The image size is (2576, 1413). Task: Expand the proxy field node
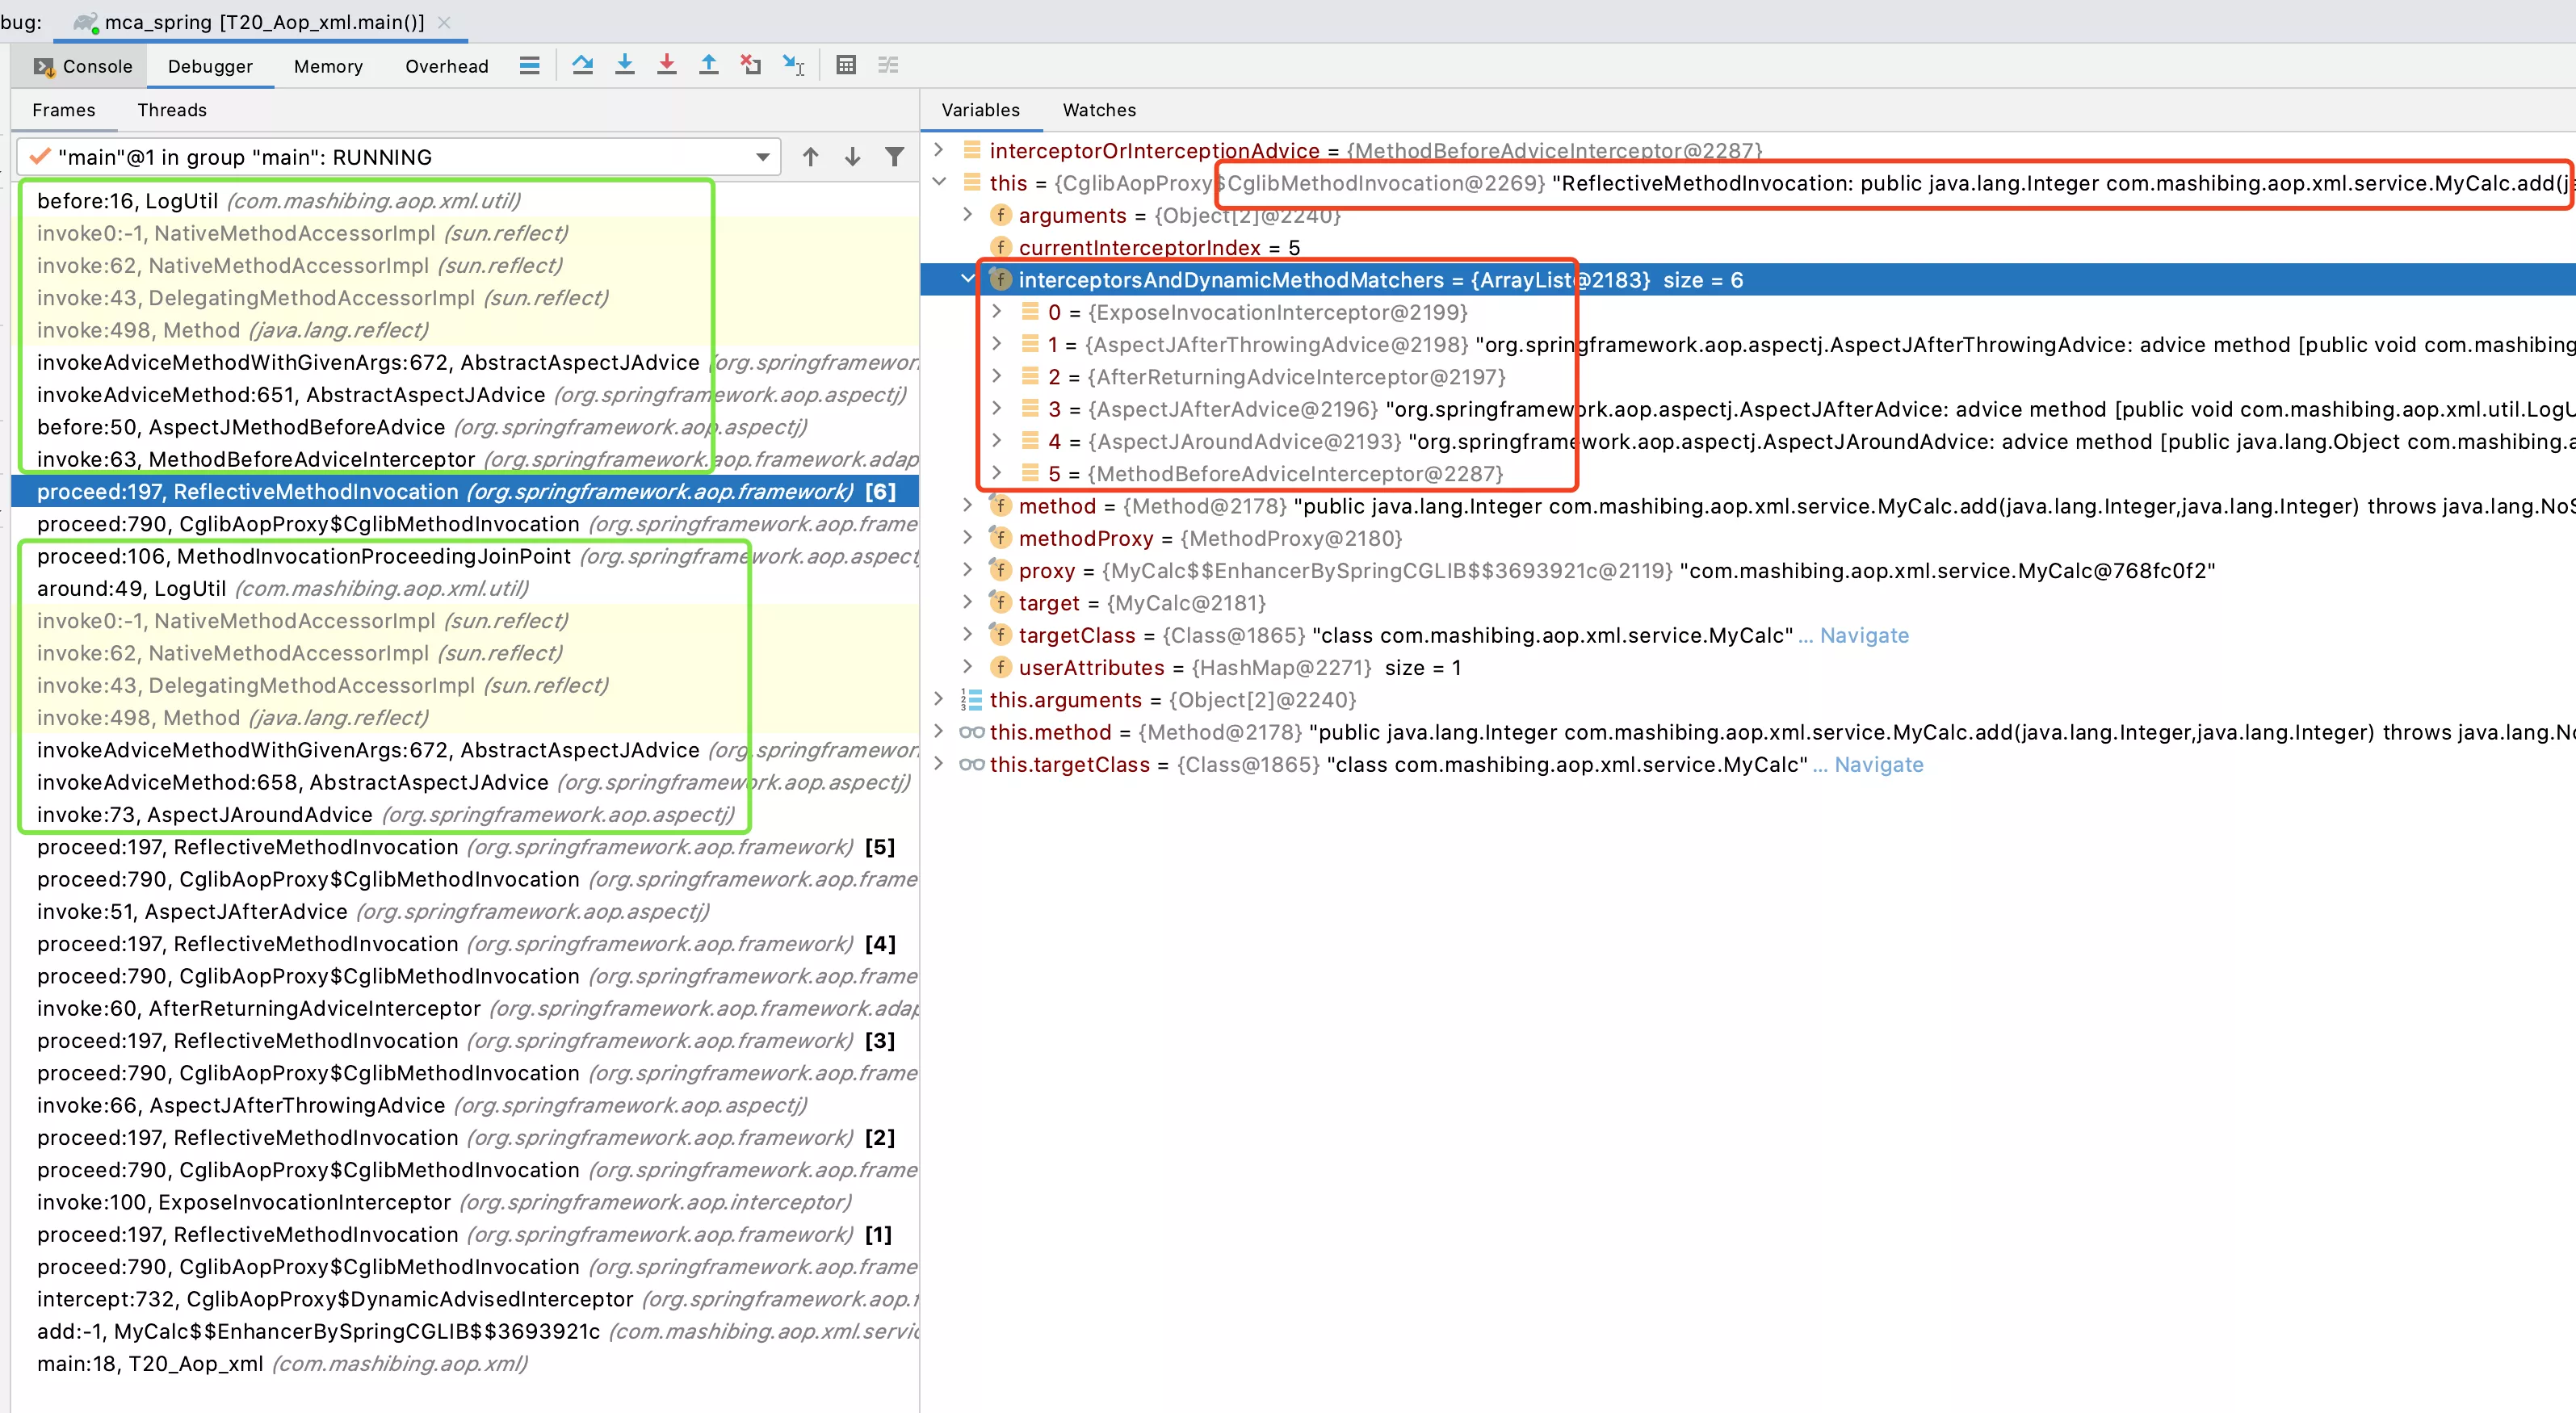tap(967, 570)
